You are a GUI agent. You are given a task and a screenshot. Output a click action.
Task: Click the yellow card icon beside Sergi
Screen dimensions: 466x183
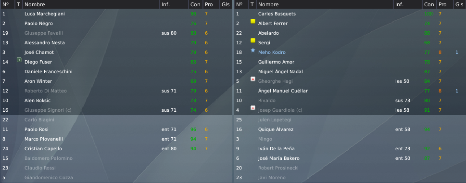253,40
